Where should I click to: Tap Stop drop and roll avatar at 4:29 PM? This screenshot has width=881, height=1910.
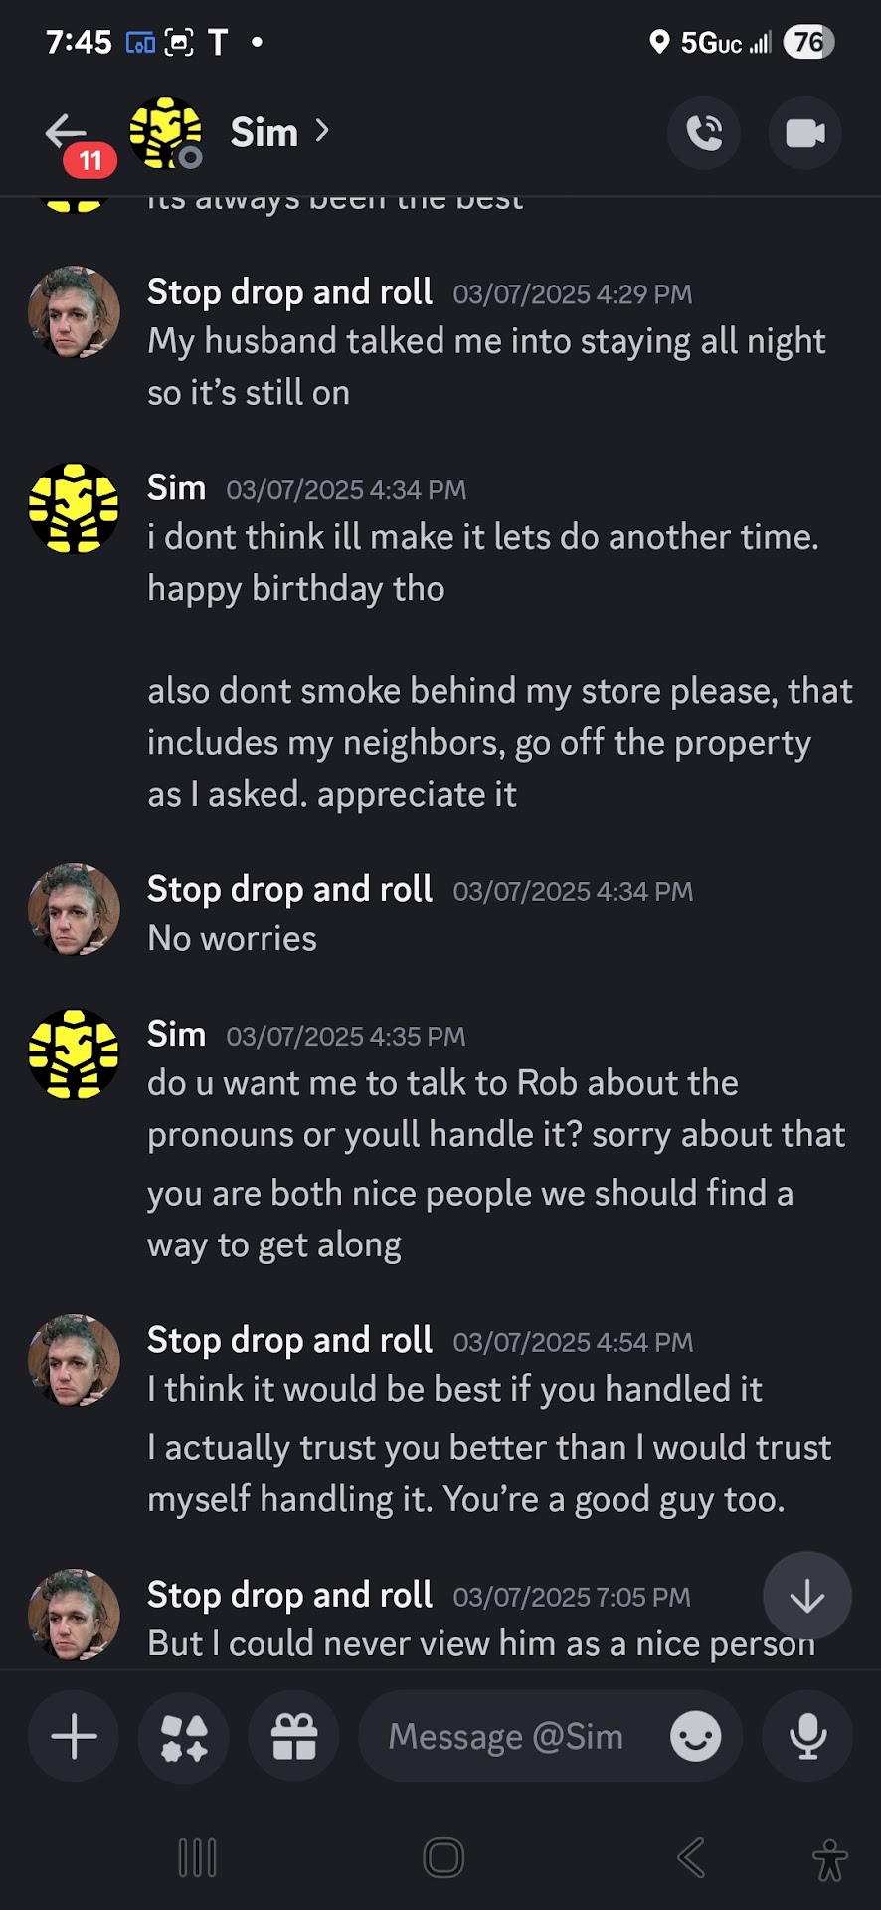[x=74, y=311]
